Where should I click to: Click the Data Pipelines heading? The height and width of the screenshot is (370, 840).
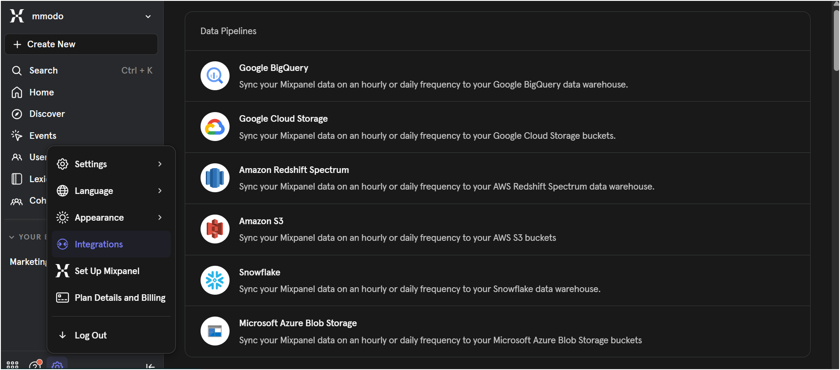click(x=228, y=31)
